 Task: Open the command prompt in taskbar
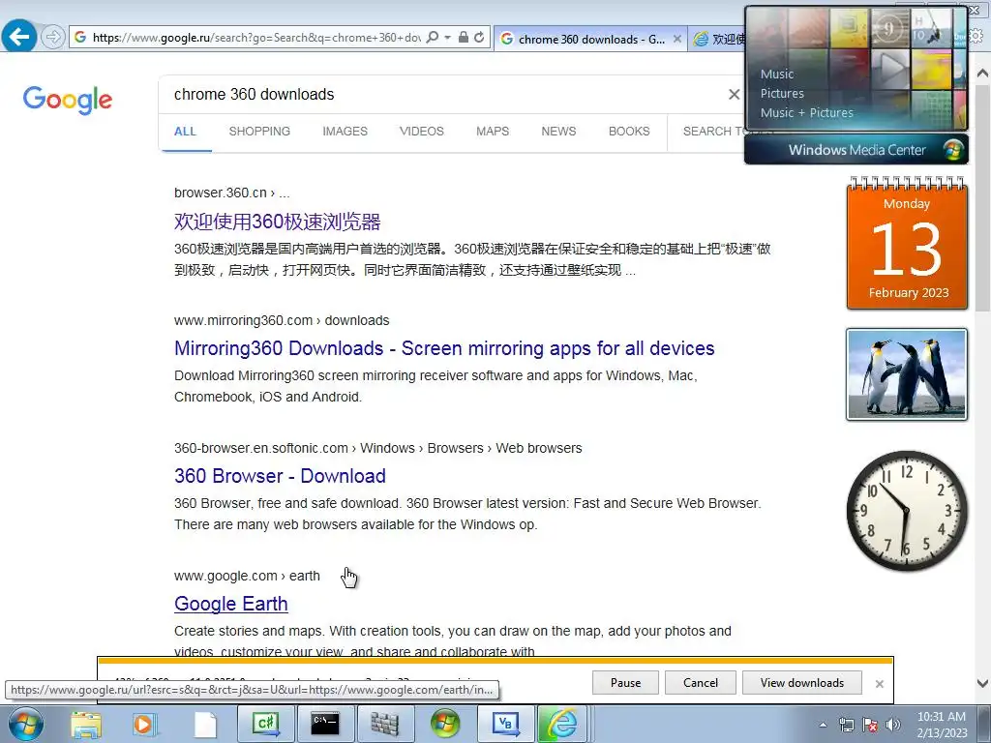325,724
